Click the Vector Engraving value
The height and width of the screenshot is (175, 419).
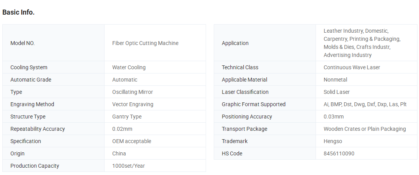(133, 104)
